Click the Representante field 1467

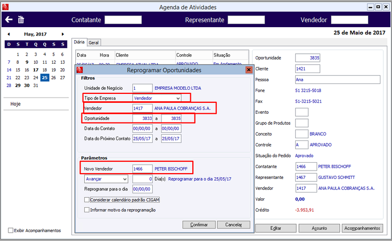306,177
